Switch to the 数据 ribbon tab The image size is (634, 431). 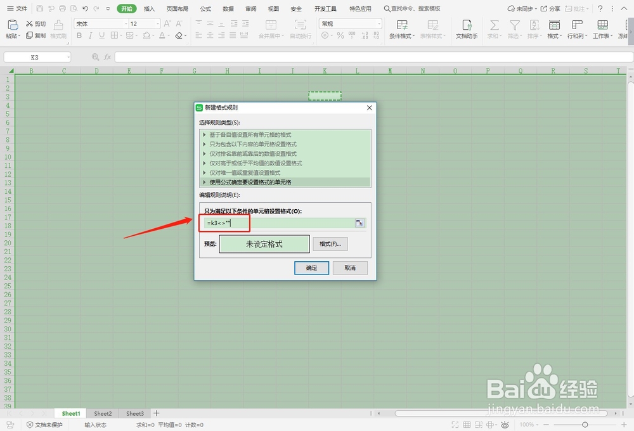pos(228,8)
